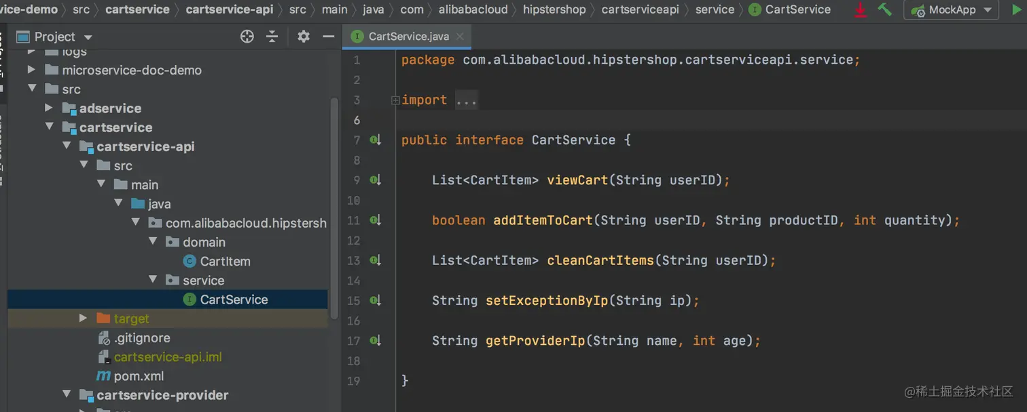This screenshot has width=1027, height=412.
Task: Click the Collapse All icon in Project panel
Action: [272, 37]
